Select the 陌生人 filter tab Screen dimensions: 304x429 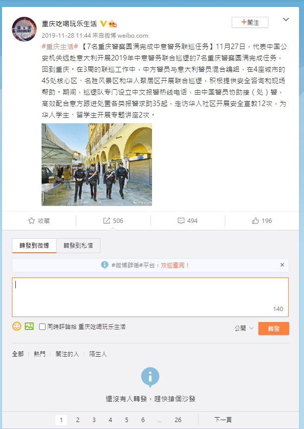point(98,354)
